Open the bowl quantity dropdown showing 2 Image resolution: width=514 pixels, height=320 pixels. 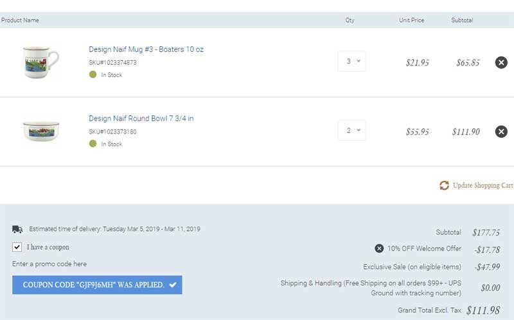[x=351, y=130]
